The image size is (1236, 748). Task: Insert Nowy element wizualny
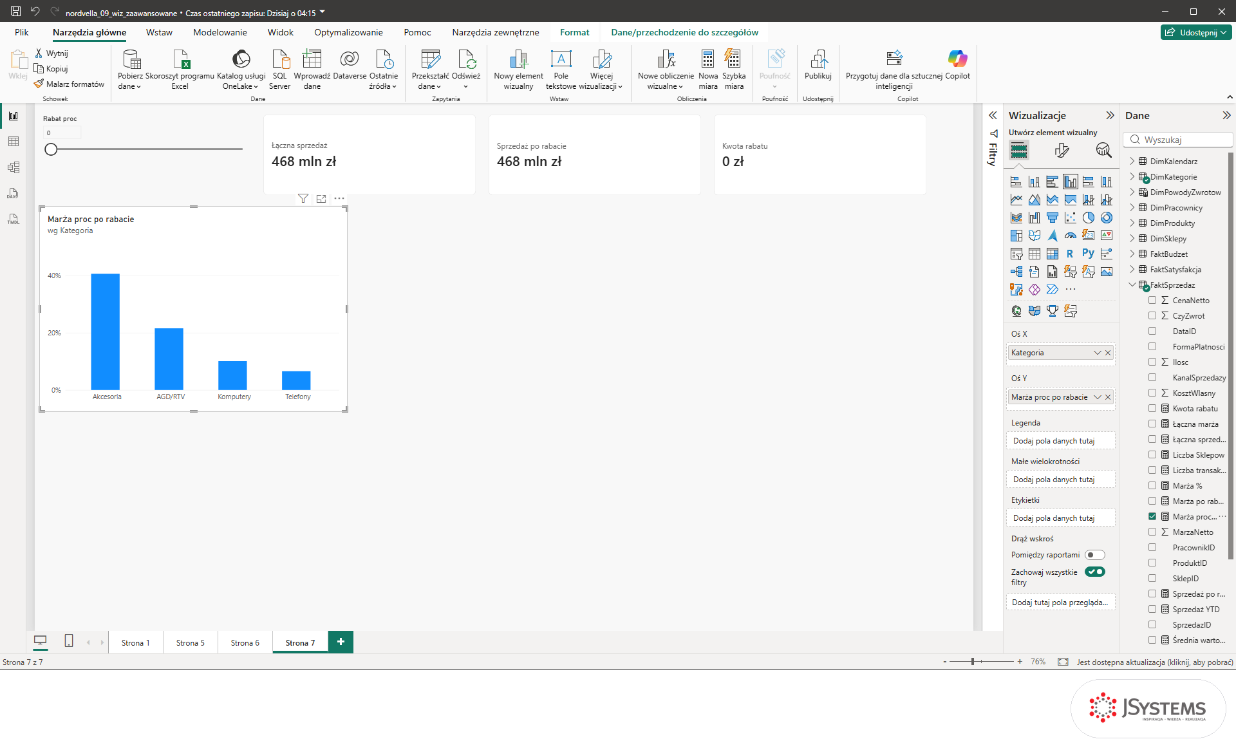518,70
